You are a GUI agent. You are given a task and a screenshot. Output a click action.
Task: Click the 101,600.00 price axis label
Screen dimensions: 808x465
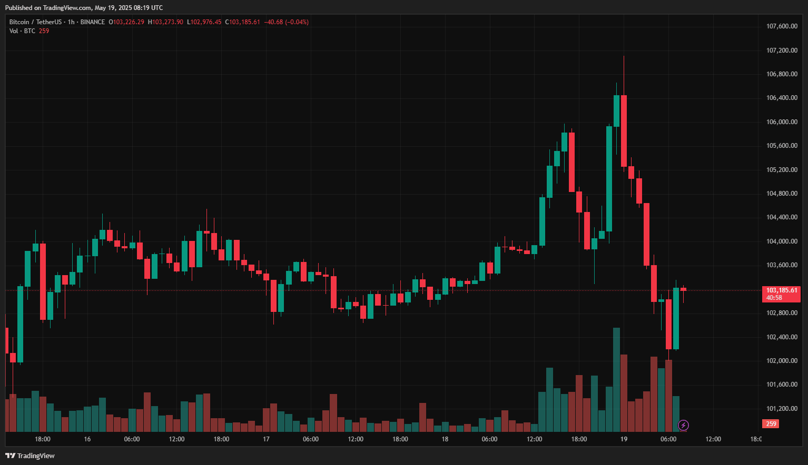pos(782,385)
